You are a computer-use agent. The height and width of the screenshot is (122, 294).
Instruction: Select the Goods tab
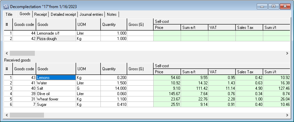[x=25, y=14]
